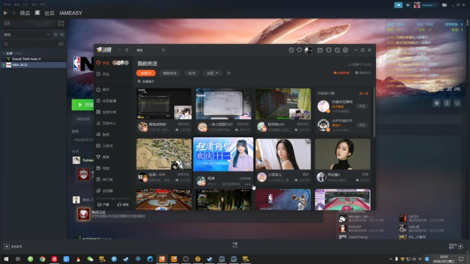Click the plus add-group button next to 分区
The width and height of the screenshot is (470, 264).
(228, 73)
